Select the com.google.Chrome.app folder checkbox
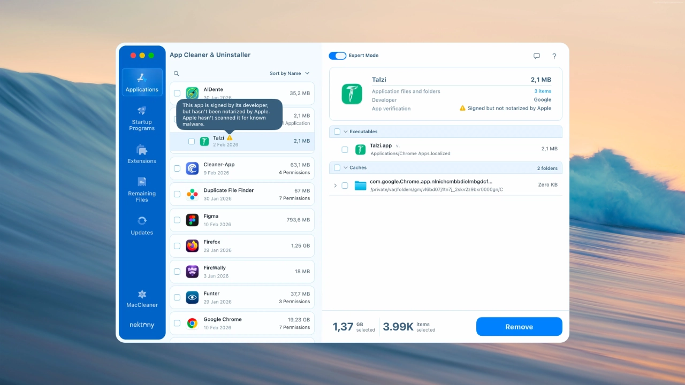Viewport: 685px width, 385px height. pyautogui.click(x=345, y=186)
